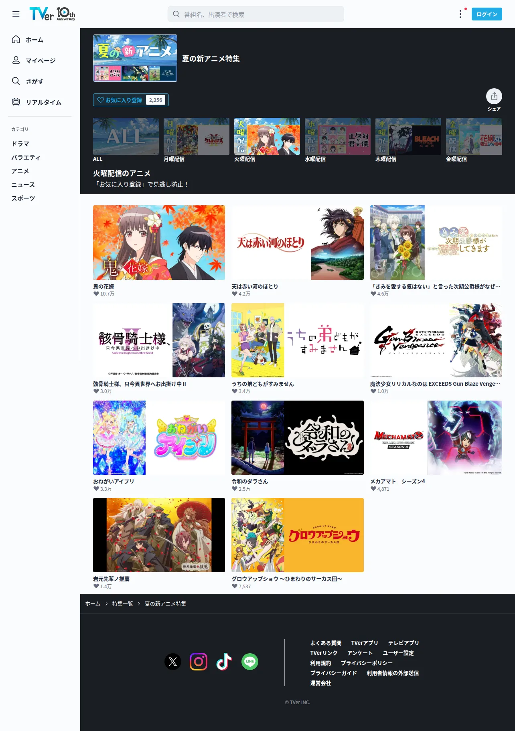Open the バラエティ category
This screenshot has width=515, height=731.
26,157
